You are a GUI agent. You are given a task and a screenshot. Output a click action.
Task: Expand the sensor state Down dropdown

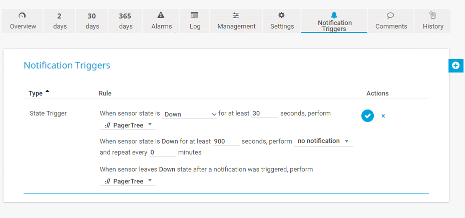click(190, 114)
